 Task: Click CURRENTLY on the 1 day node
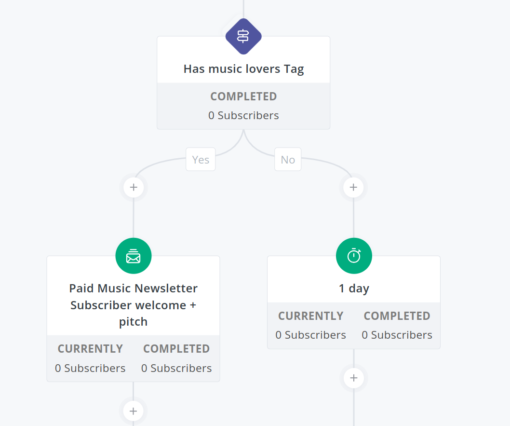[x=310, y=316]
